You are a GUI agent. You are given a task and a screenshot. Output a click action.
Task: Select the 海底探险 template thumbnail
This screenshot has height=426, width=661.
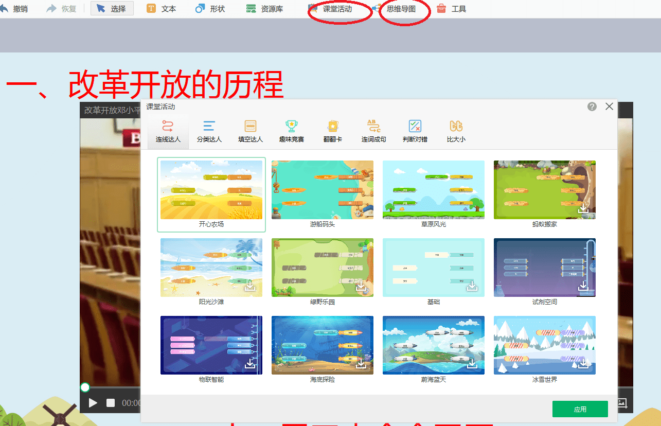click(x=323, y=345)
